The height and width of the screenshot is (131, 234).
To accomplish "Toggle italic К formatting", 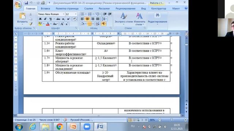I will point(45,19).
